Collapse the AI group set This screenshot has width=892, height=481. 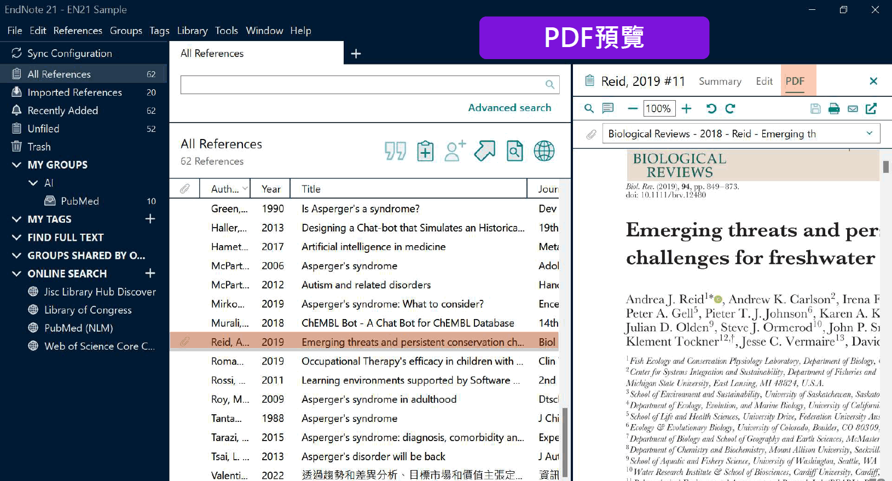(x=33, y=183)
